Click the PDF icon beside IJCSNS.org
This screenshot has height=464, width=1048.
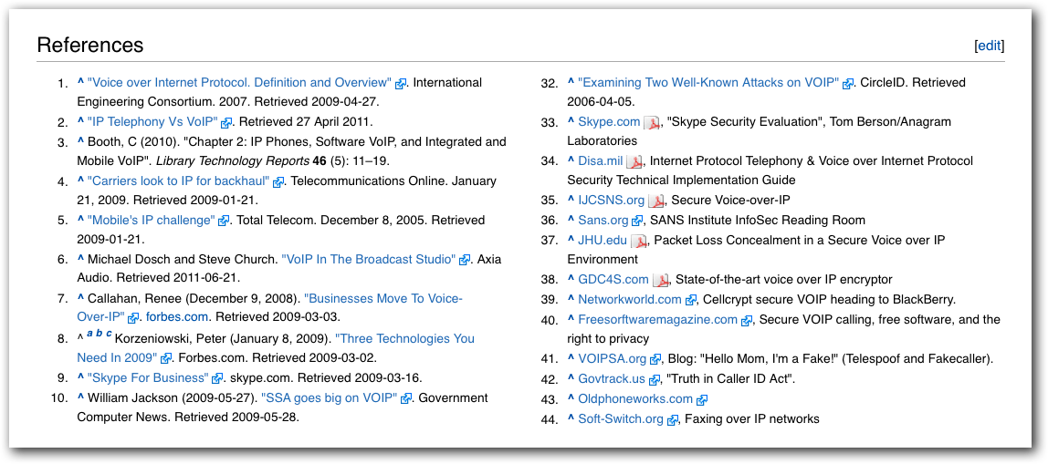tap(655, 201)
